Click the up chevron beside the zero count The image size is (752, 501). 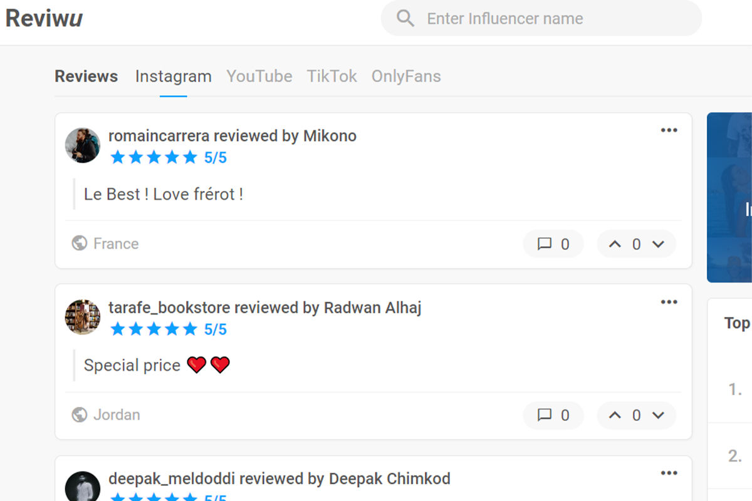point(615,244)
